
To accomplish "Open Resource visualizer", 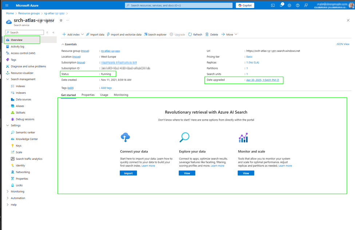I will (x=22, y=73).
